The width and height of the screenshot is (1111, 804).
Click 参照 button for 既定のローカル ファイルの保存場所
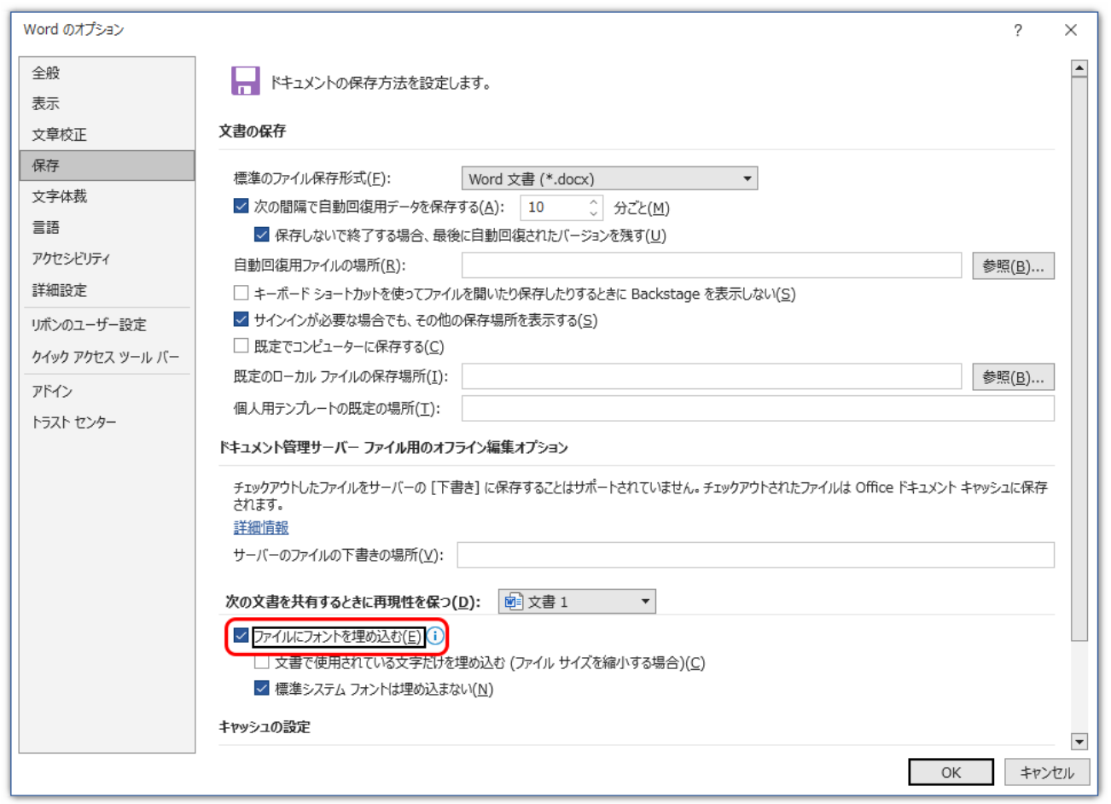pyautogui.click(x=1013, y=376)
